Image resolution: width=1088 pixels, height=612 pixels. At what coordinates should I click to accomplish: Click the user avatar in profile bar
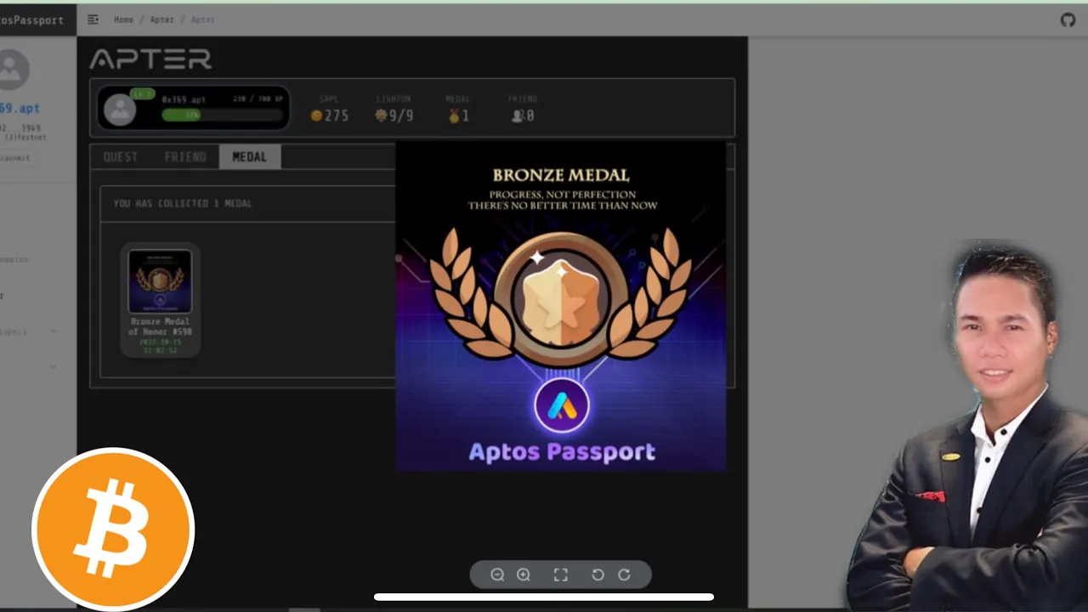(120, 110)
